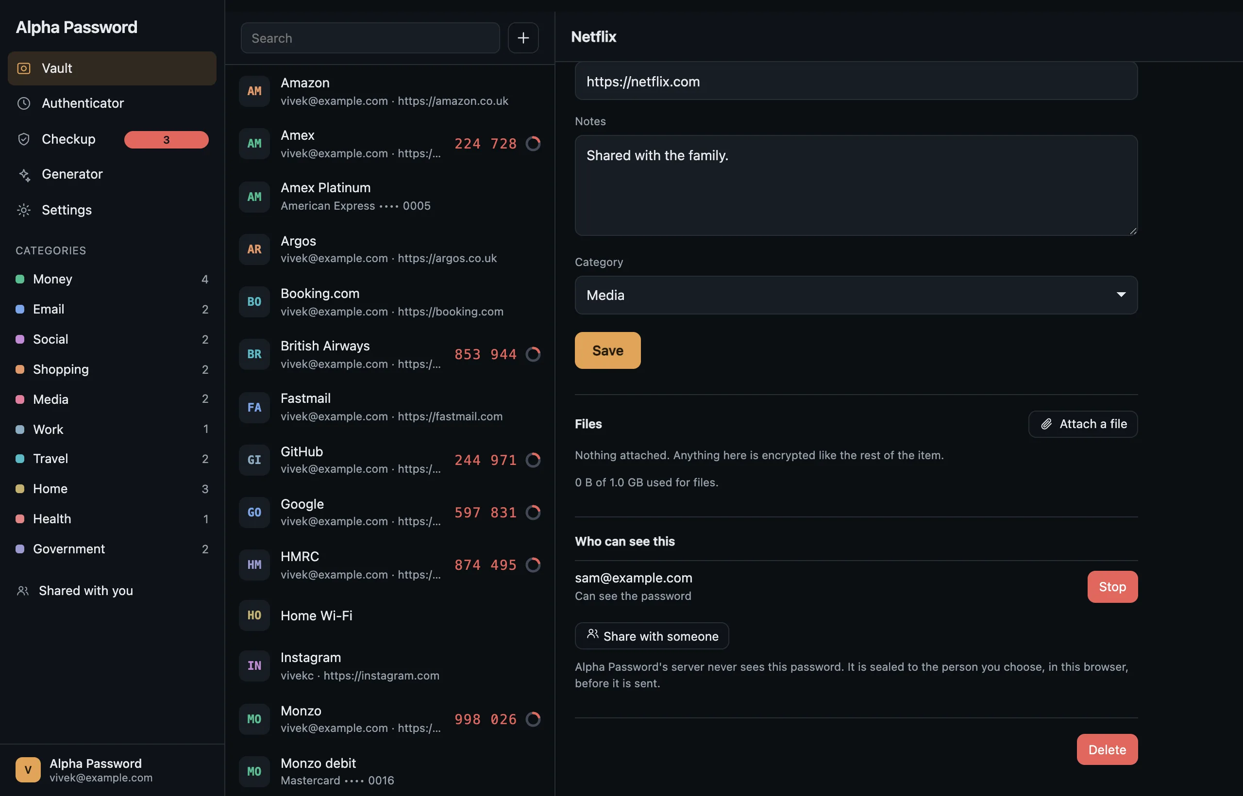Click the Instagram IN avatar icon
1243x796 pixels.
coord(254,666)
